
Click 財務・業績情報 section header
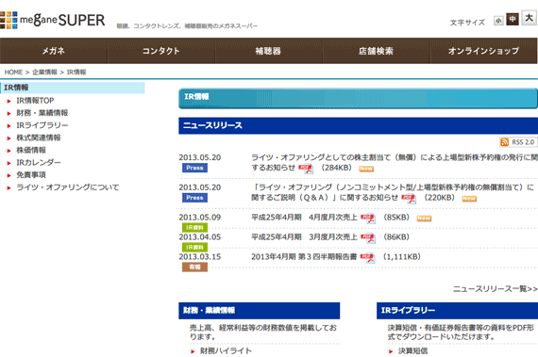[259, 311]
